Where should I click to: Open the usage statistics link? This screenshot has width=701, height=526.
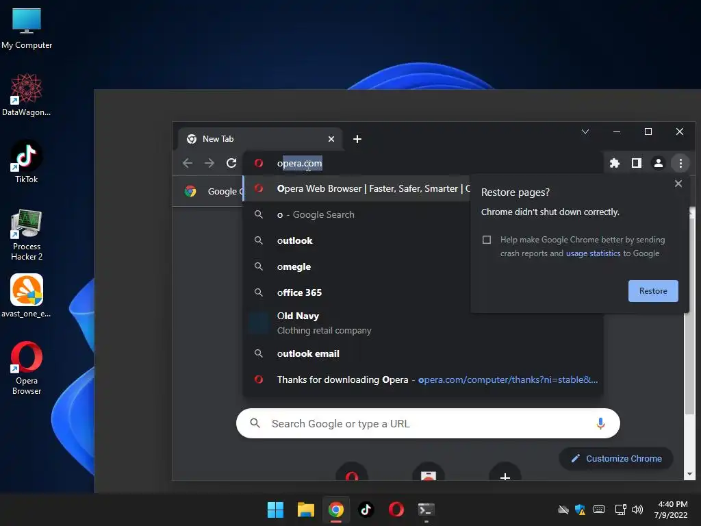(594, 253)
